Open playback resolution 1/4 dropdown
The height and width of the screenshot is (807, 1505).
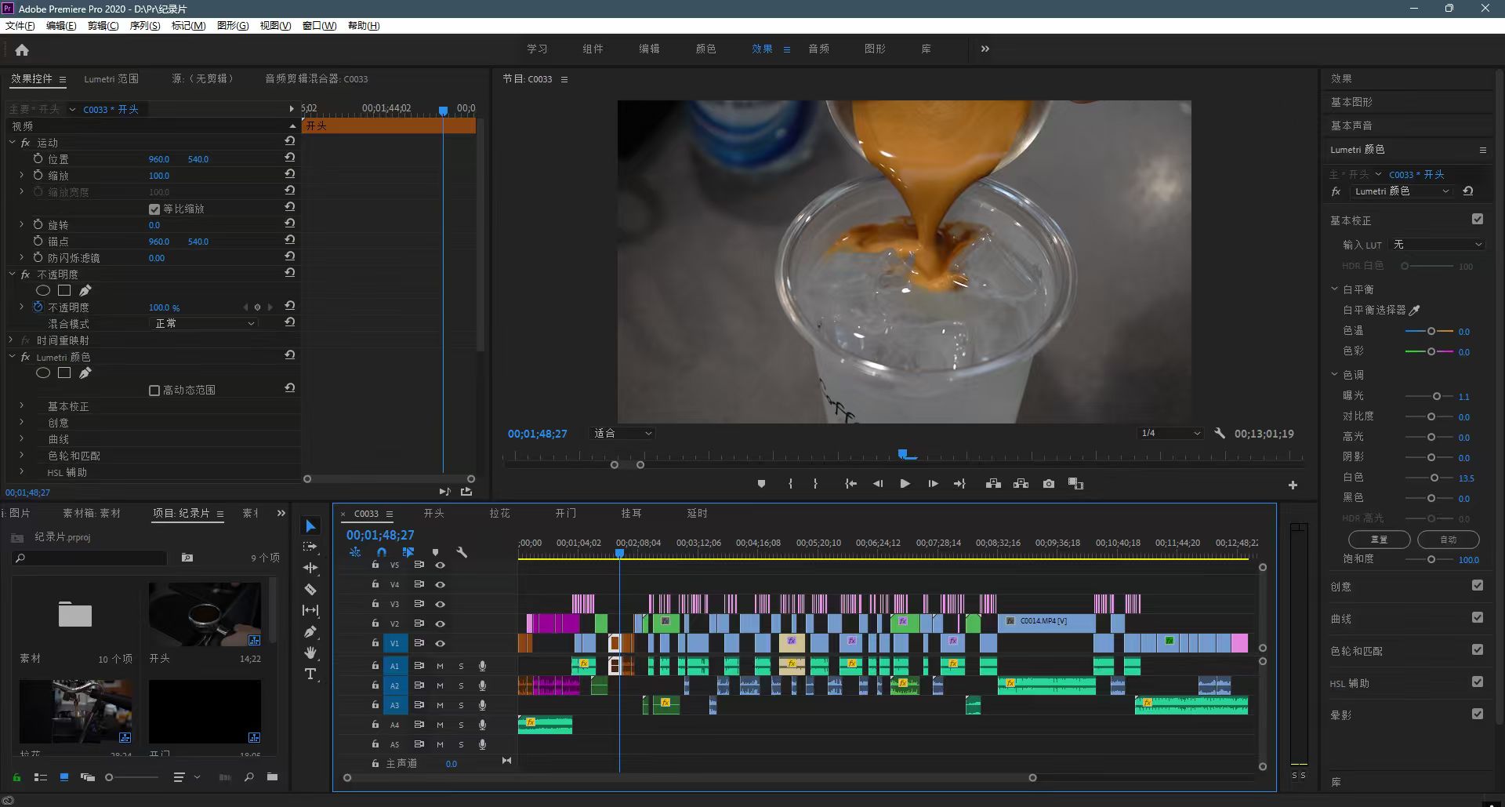1170,433
